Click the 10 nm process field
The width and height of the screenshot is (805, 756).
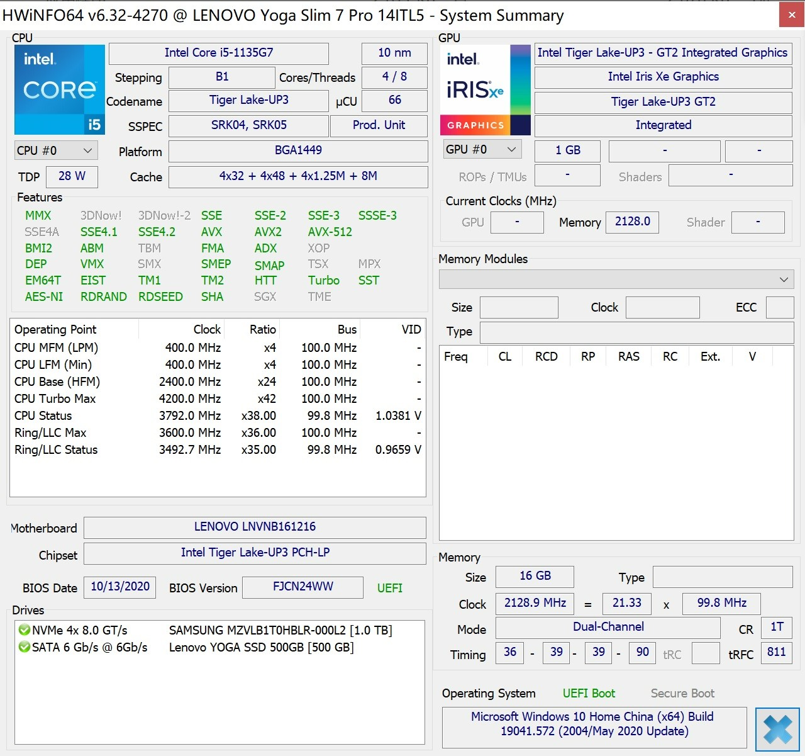point(394,53)
